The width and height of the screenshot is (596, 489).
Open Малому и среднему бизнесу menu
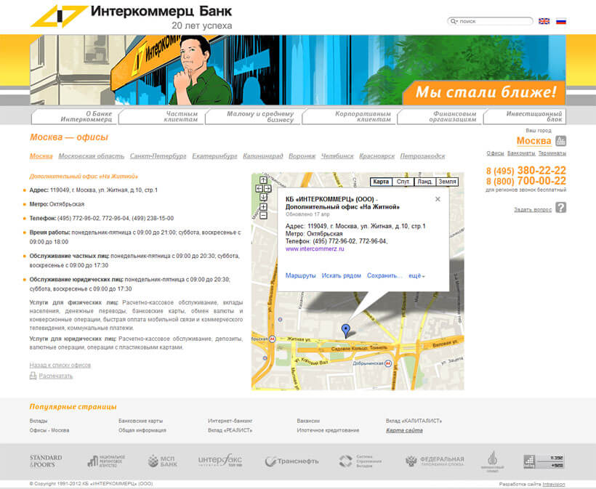(254, 117)
